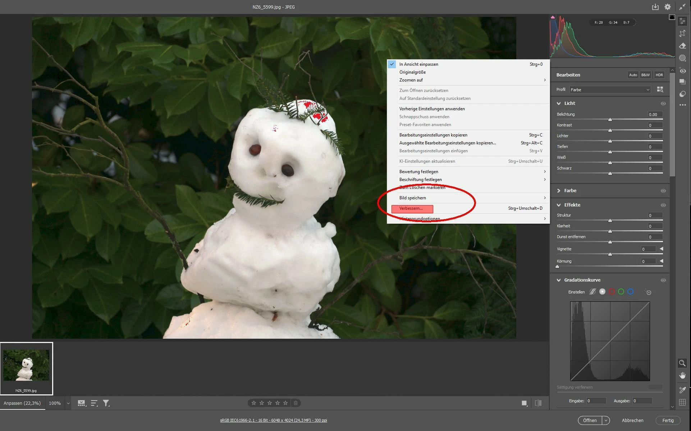Toggle visibility eye of Licht panel
Viewport: 691px width, 431px height.
click(x=663, y=103)
